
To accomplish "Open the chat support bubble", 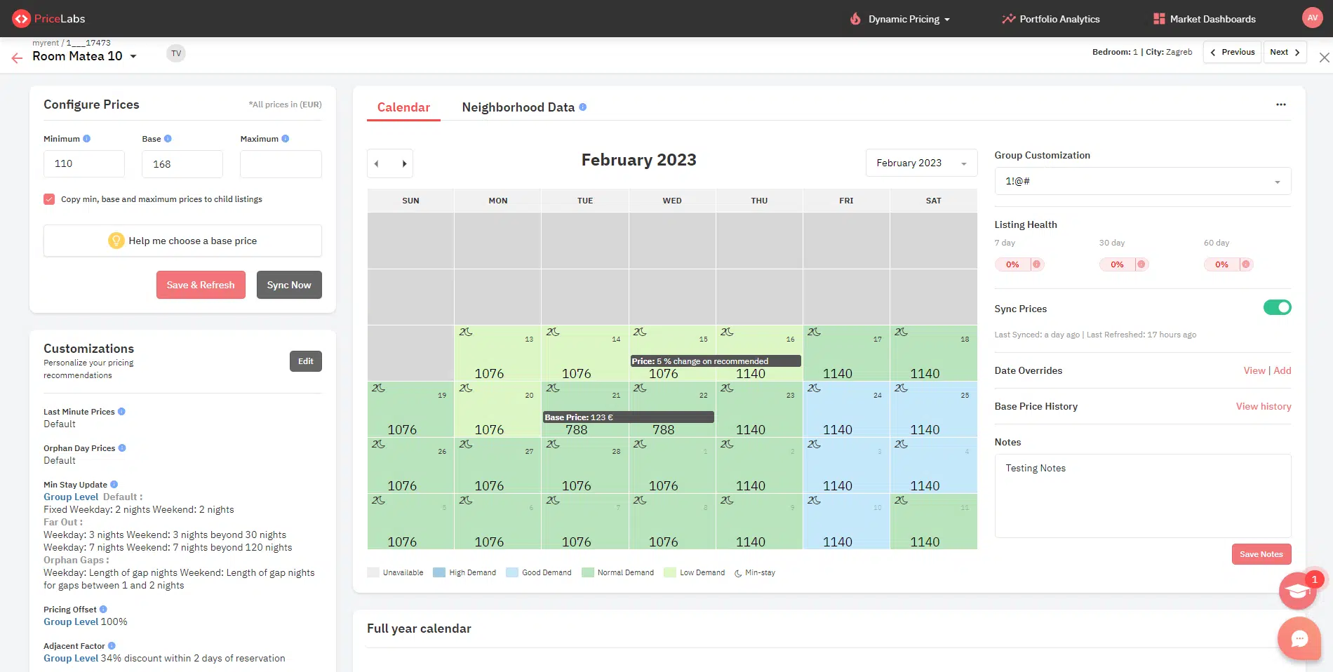I will click(1299, 639).
